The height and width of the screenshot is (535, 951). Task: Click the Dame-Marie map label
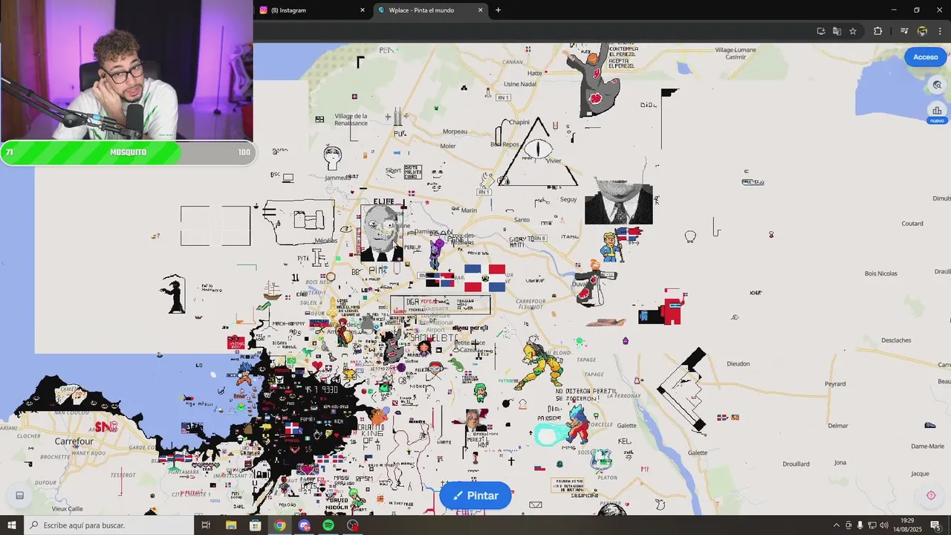tap(927, 447)
